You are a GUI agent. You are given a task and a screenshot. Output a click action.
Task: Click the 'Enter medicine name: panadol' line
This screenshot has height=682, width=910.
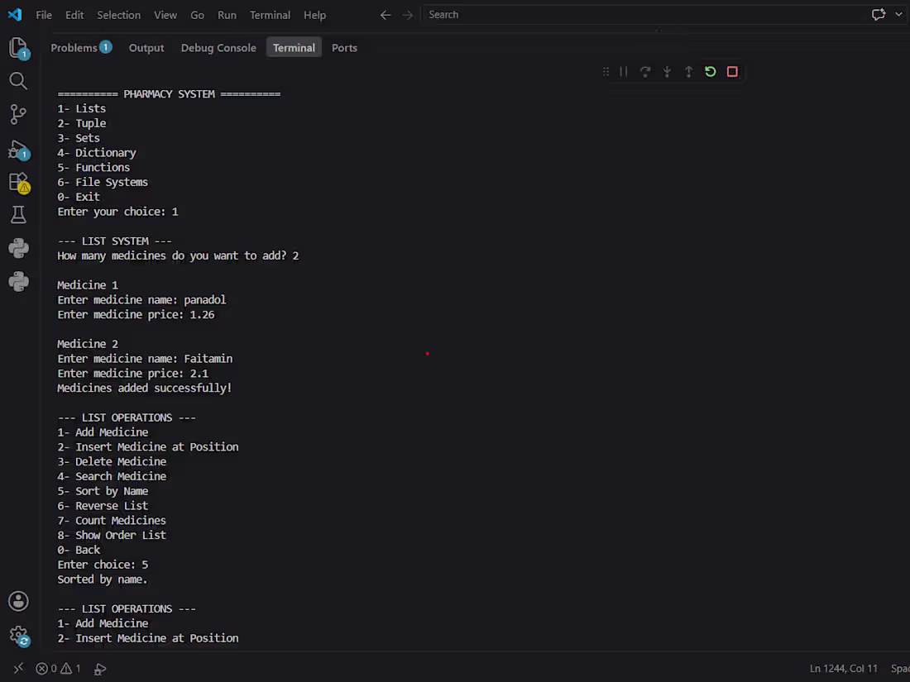click(x=141, y=300)
